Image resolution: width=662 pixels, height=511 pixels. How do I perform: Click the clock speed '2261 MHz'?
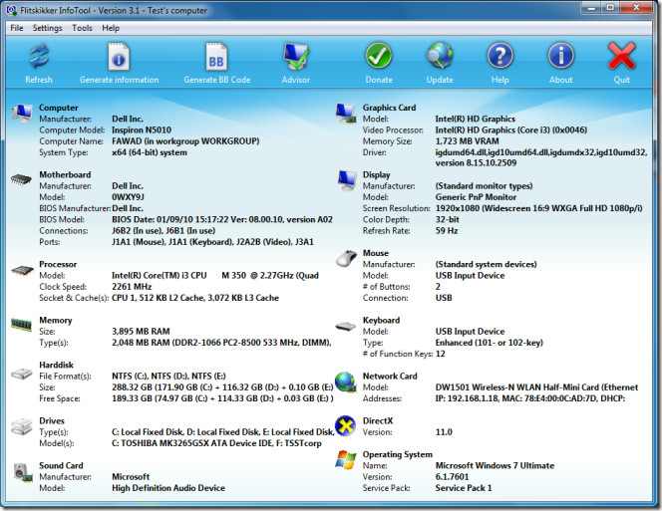[132, 287]
